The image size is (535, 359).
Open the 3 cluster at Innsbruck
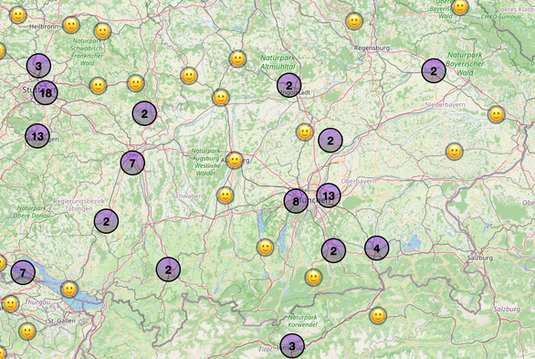[292, 346]
